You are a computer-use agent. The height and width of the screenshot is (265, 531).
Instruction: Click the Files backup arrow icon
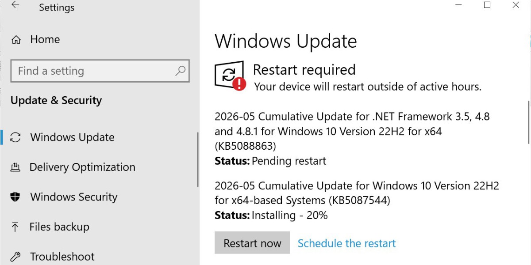tap(15, 227)
